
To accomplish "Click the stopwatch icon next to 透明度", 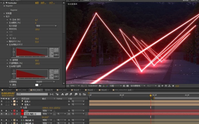I will pyautogui.click(x=10, y=60).
